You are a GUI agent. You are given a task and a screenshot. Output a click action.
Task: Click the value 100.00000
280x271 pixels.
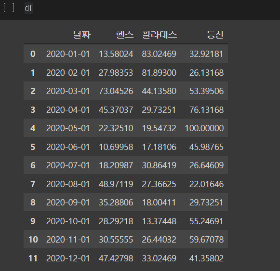click(204, 128)
